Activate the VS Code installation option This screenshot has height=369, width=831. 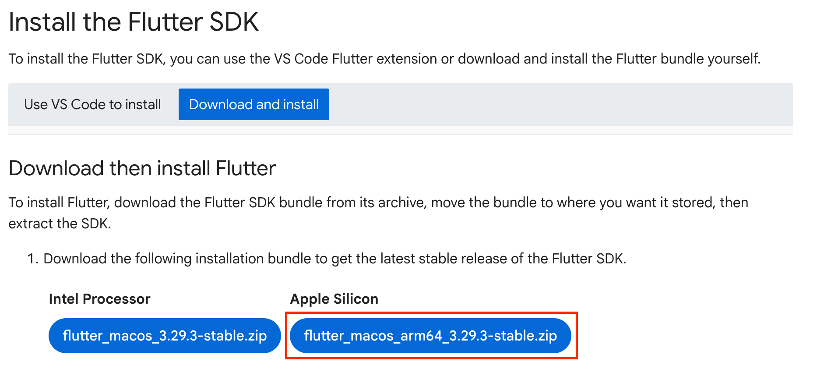tap(92, 104)
